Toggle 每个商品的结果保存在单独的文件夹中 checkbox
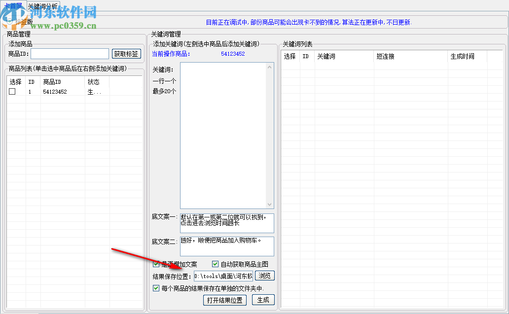The image size is (509, 314). (x=156, y=288)
